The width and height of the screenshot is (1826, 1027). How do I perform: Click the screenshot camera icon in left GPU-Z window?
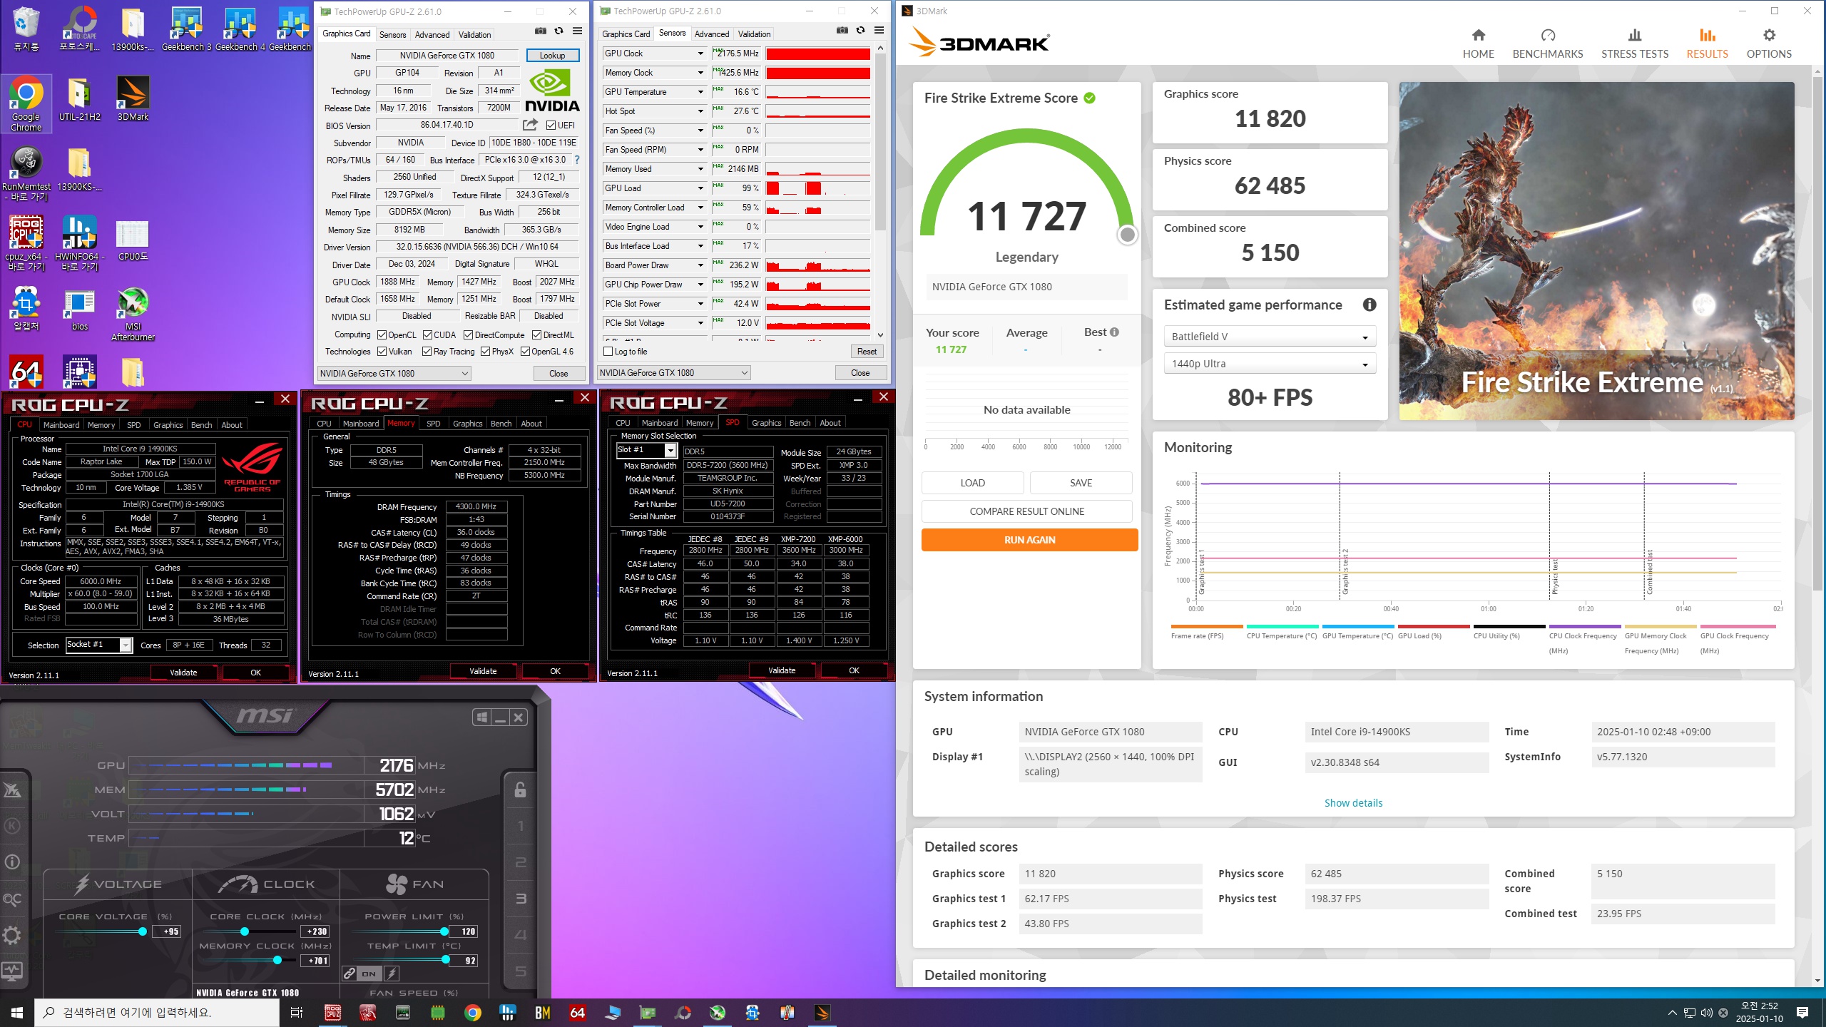point(540,31)
